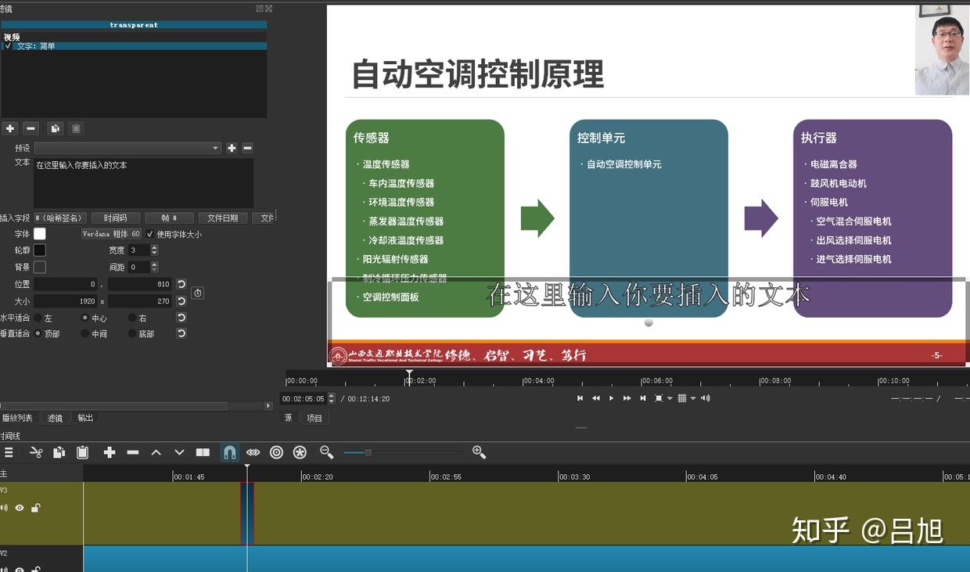Select 底部 vertical alignment
The image size is (970, 572).
pyautogui.click(x=132, y=333)
